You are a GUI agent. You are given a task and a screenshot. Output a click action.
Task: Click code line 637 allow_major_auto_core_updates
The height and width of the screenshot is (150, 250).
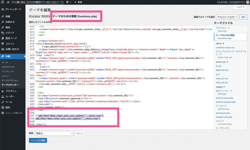pyautogui.click(x=71, y=116)
